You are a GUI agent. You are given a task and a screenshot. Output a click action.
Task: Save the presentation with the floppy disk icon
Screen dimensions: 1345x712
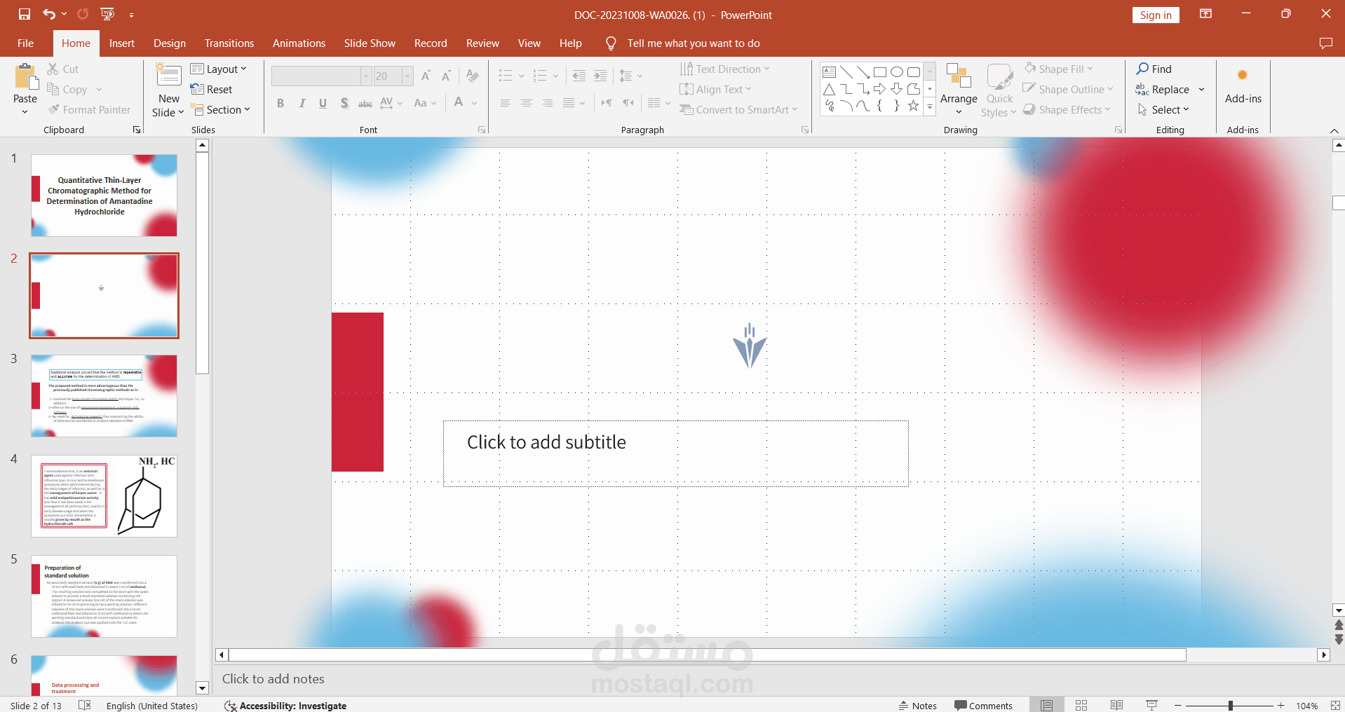point(25,14)
